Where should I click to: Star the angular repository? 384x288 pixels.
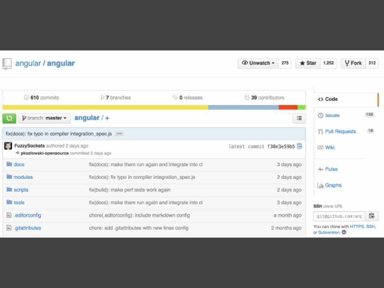point(308,63)
